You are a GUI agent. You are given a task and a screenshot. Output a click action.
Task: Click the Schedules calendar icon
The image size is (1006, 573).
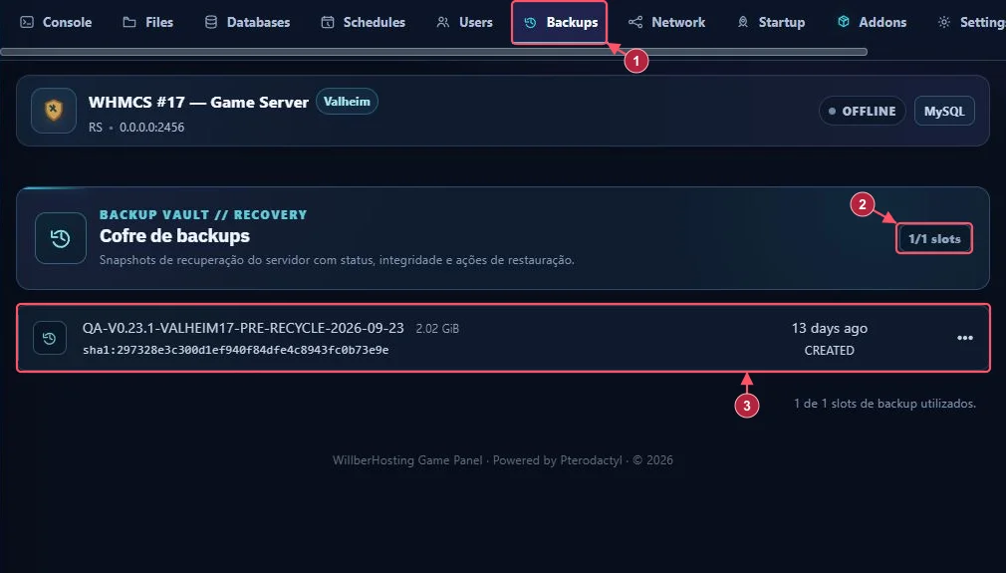point(328,23)
